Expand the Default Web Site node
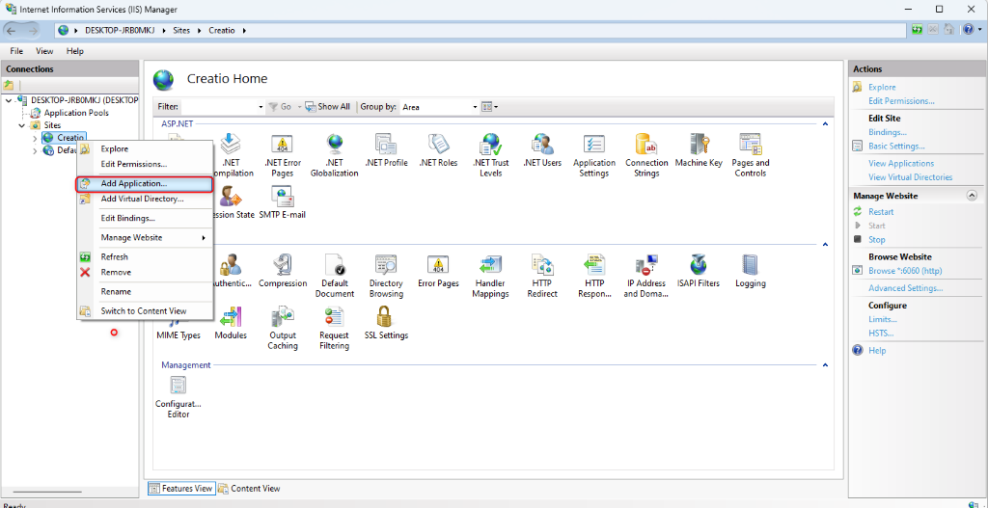The height and width of the screenshot is (508, 988). (35, 150)
